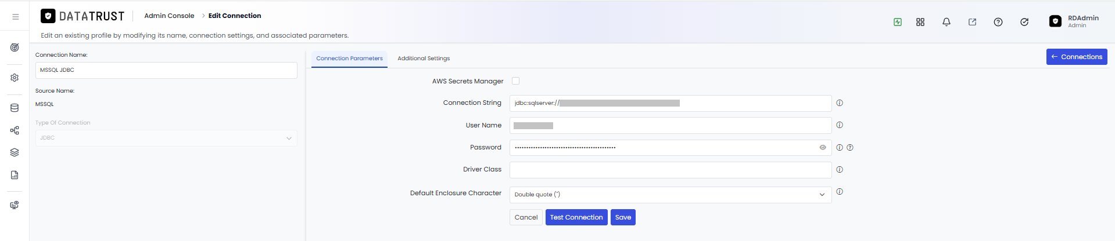This screenshot has width=1115, height=241.
Task: Show info icon next to Password
Action: pos(840,148)
